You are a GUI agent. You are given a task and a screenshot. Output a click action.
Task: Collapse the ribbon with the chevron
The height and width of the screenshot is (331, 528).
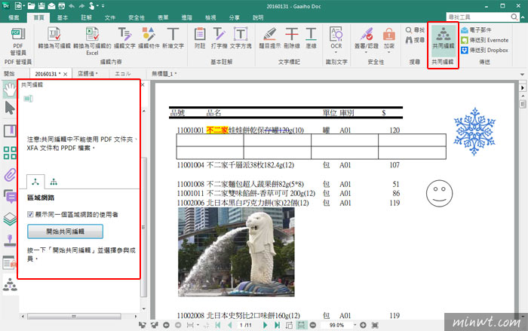click(x=523, y=17)
